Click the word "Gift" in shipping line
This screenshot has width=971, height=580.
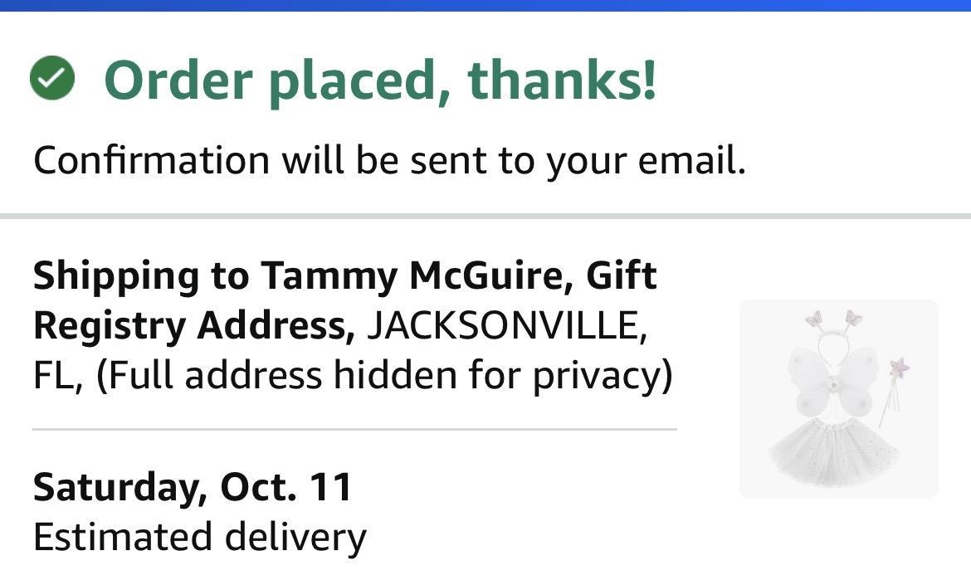pos(622,276)
